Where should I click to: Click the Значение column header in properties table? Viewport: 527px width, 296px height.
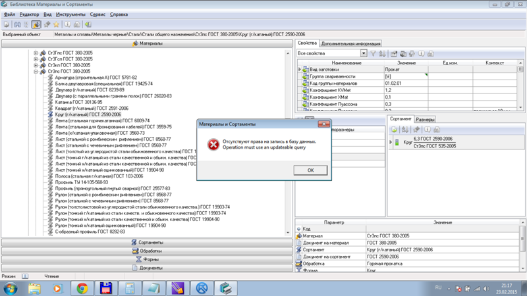click(406, 62)
